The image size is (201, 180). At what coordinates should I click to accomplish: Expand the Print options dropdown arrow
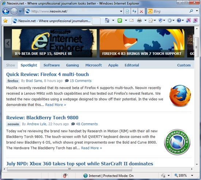tap(145, 20)
